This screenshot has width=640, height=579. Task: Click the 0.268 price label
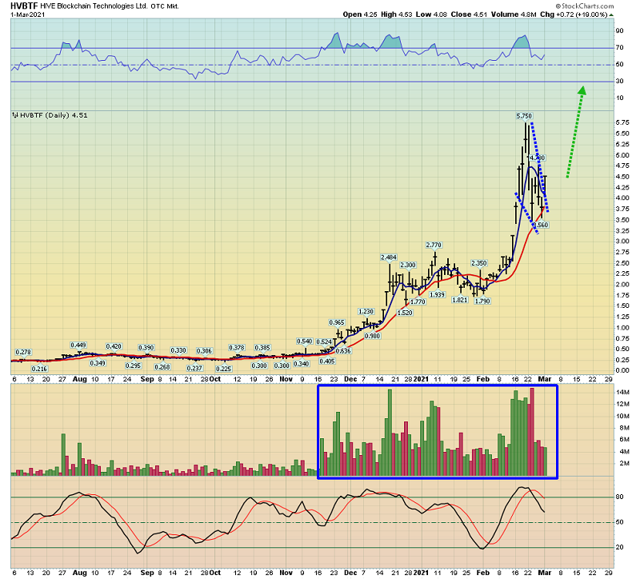point(162,367)
